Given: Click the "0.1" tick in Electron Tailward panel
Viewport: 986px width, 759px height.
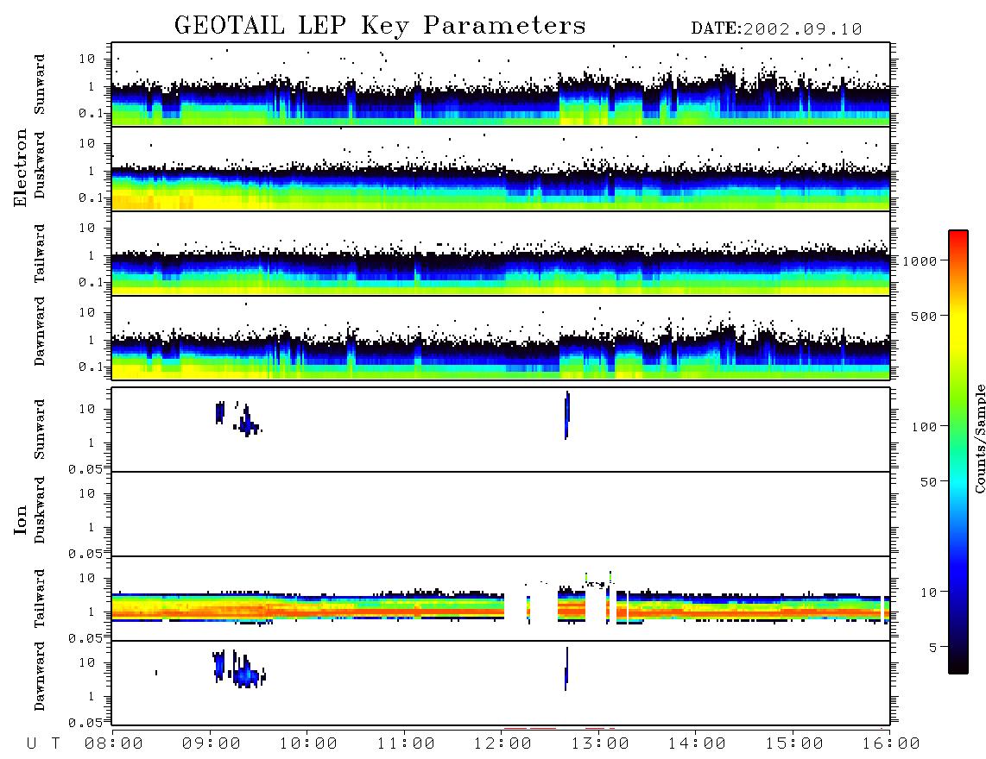Looking at the screenshot, I should [92, 282].
